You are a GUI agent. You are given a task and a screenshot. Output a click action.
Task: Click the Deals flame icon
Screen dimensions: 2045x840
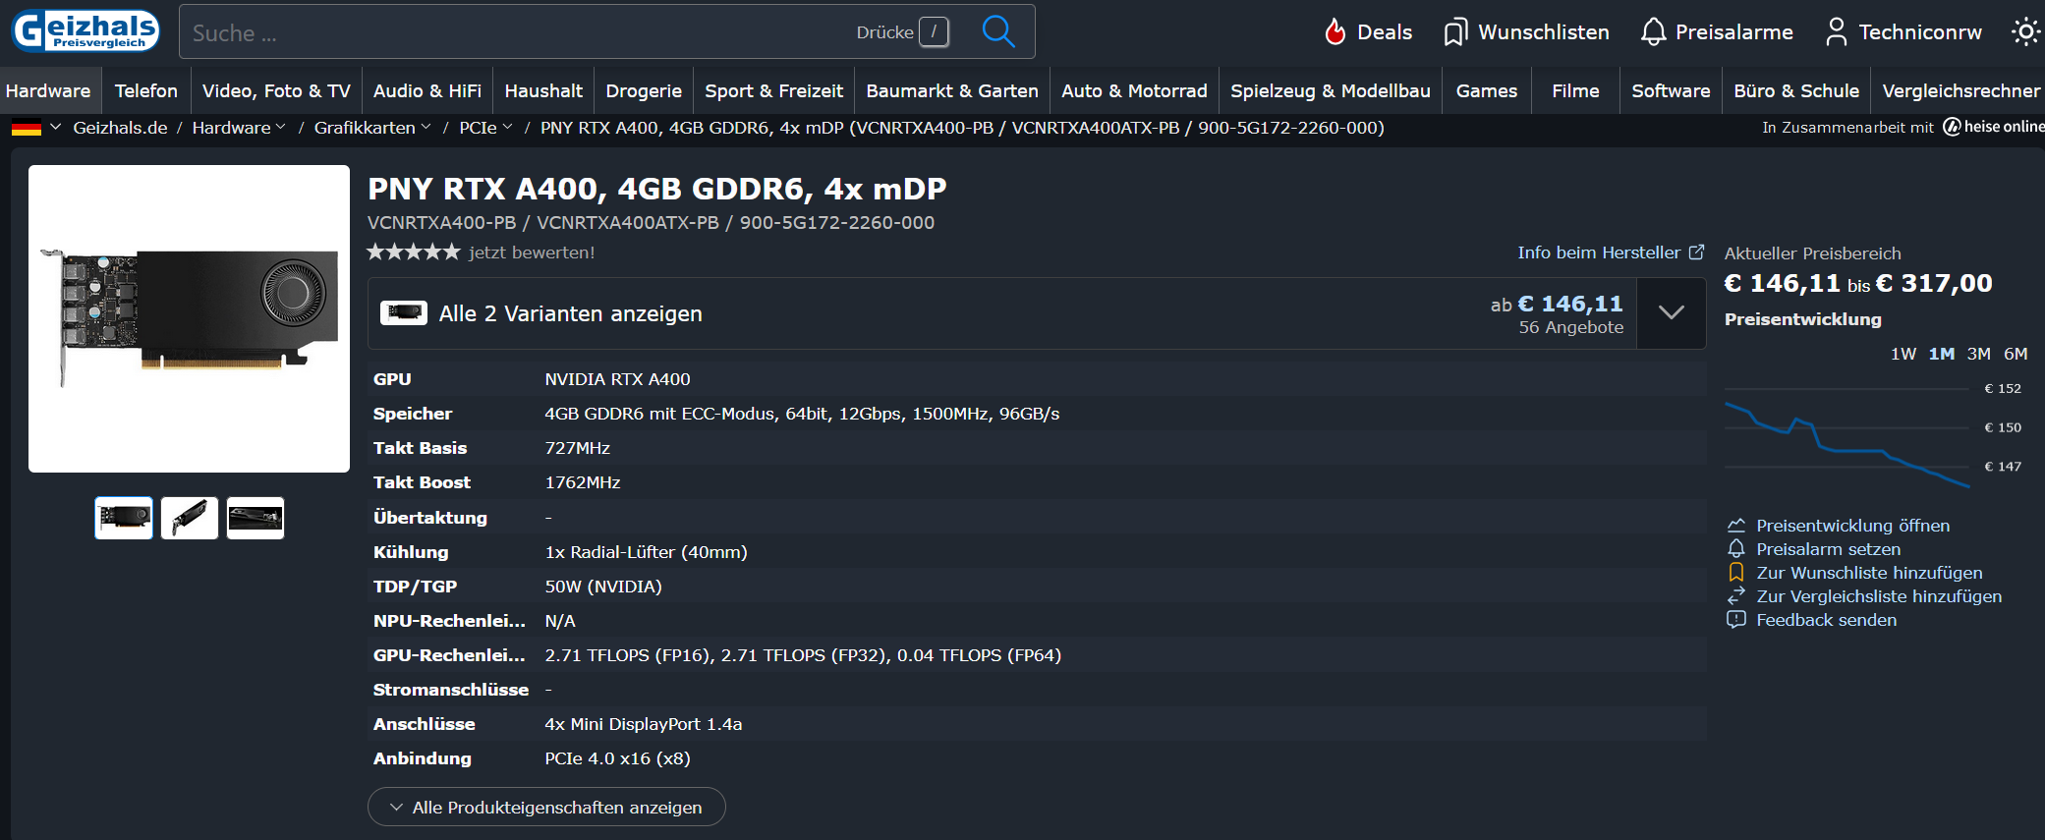[x=1335, y=32]
